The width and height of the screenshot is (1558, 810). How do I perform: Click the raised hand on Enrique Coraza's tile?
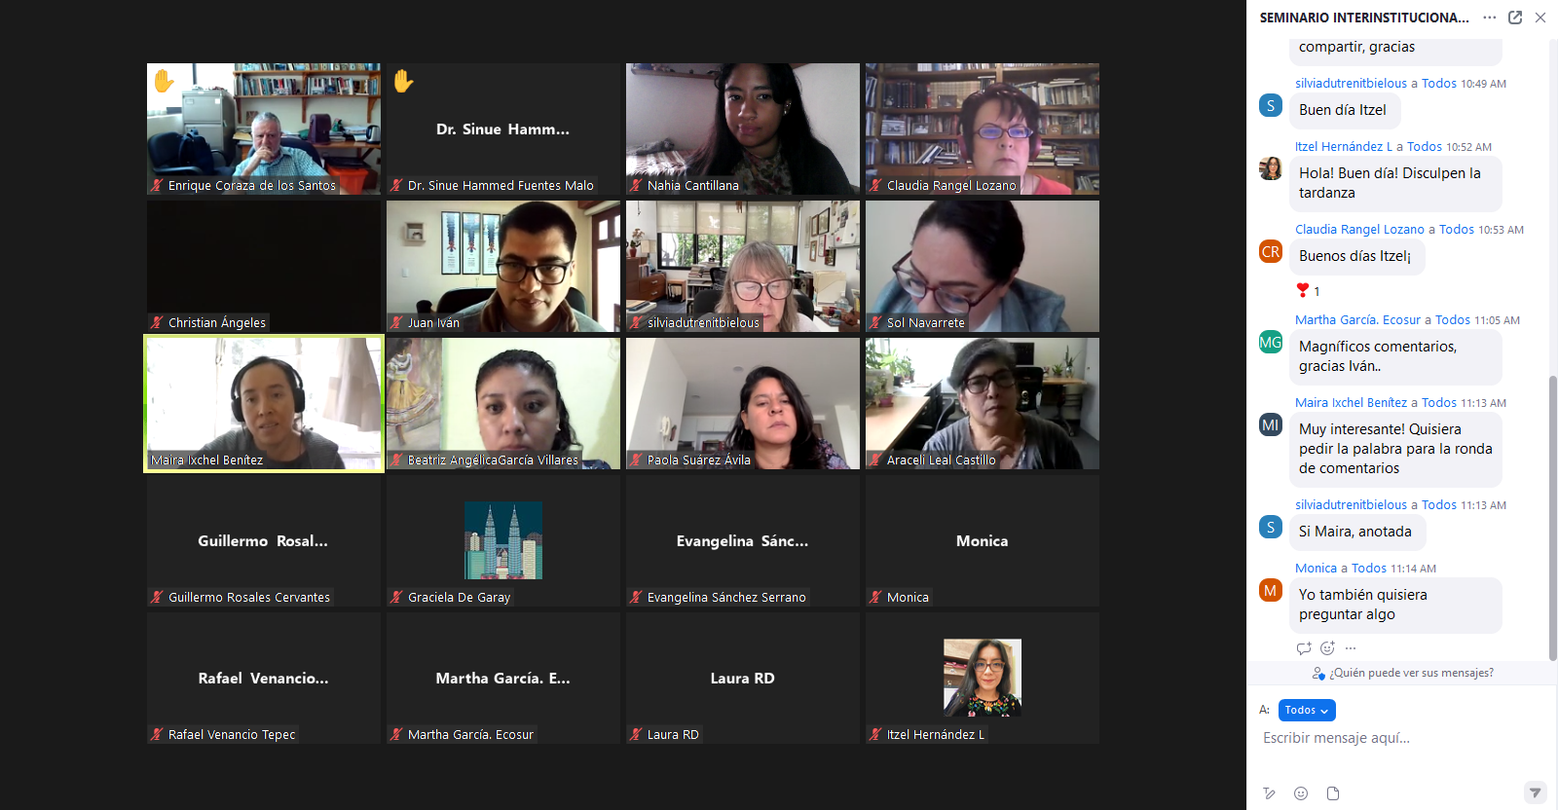[164, 81]
